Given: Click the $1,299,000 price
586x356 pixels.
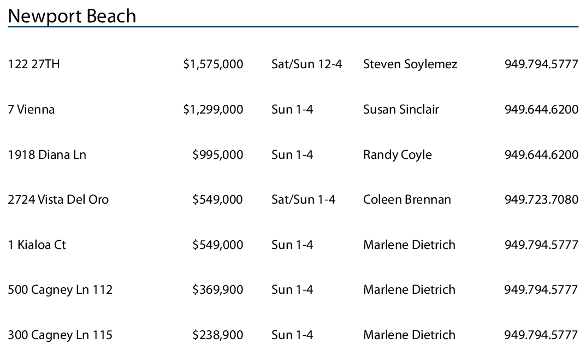Looking at the screenshot, I should point(213,110).
